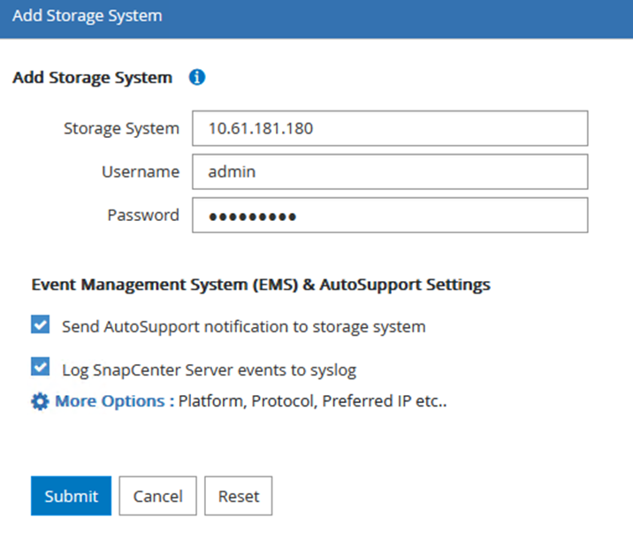Click the Password field label

coord(143,215)
